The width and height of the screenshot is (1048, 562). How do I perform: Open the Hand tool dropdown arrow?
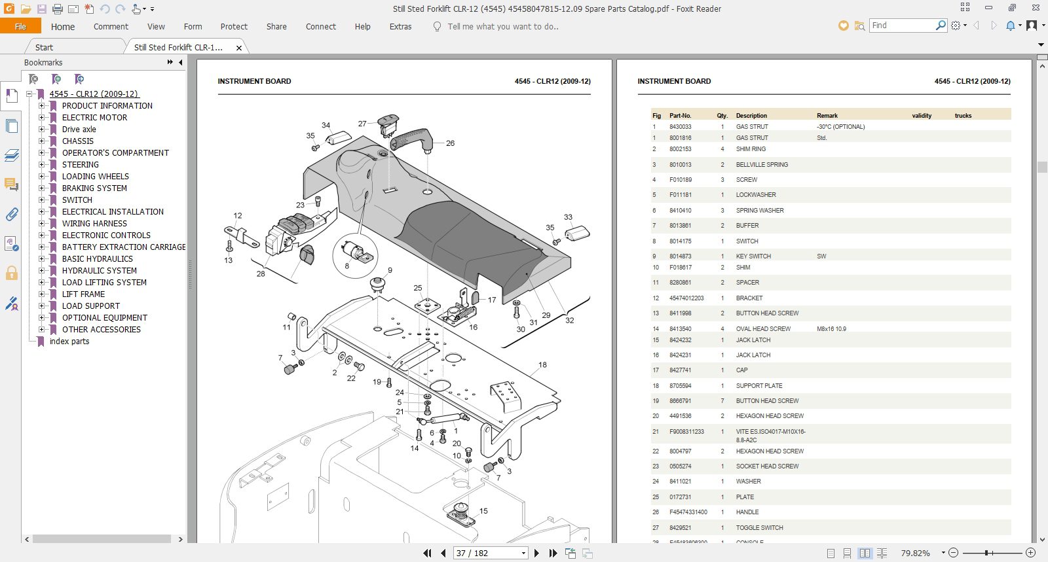click(x=144, y=9)
